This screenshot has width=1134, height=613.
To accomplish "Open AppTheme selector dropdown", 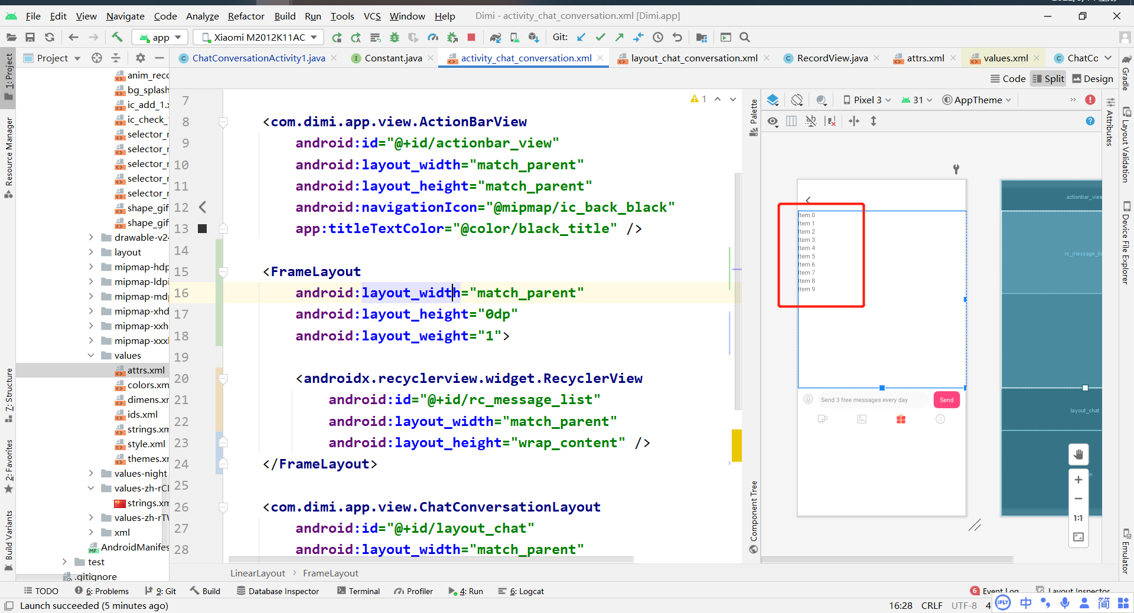I will tap(977, 100).
